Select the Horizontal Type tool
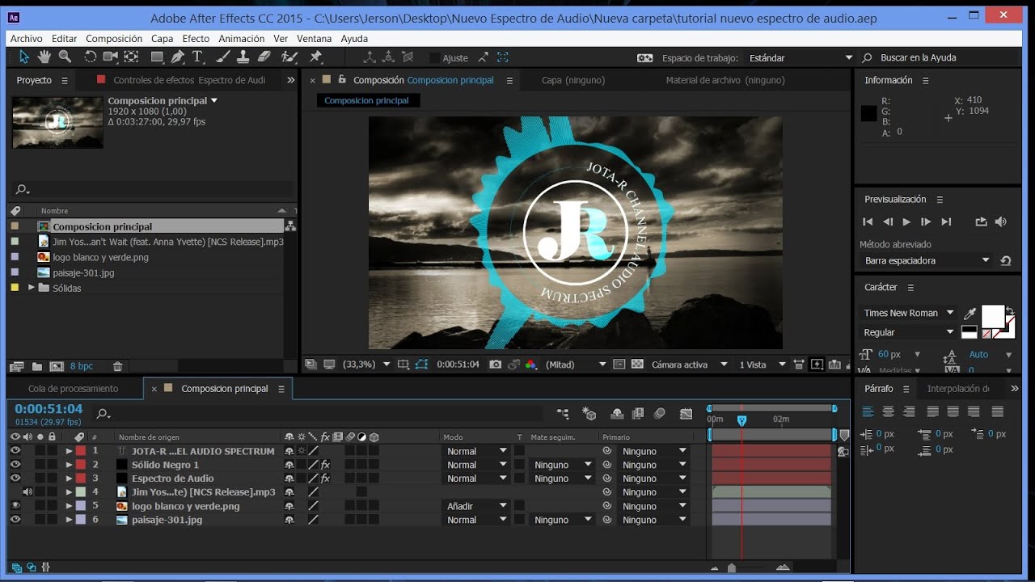The image size is (1035, 582). [x=197, y=57]
